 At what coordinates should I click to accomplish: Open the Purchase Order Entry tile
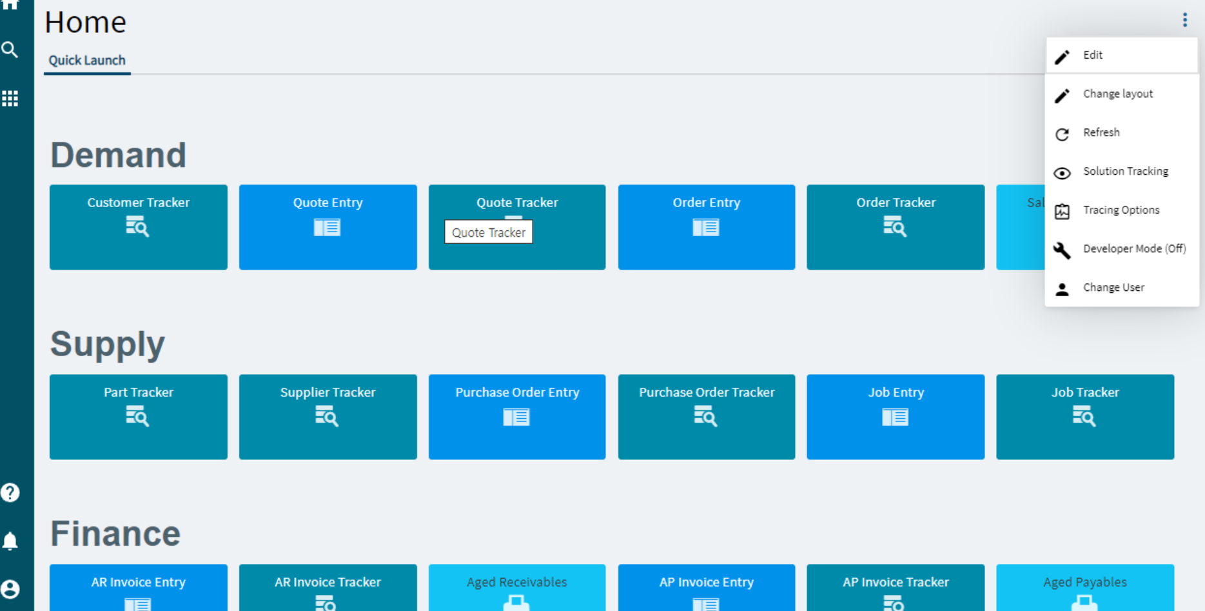pyautogui.click(x=517, y=417)
